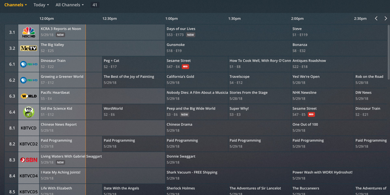This screenshot has width=390, height=195.
Task: Click the 41 channel count badge
Action: tap(95, 5)
